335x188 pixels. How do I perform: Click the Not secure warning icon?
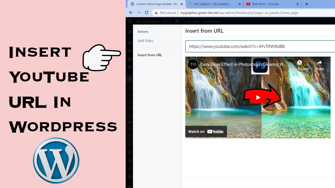coord(156,13)
